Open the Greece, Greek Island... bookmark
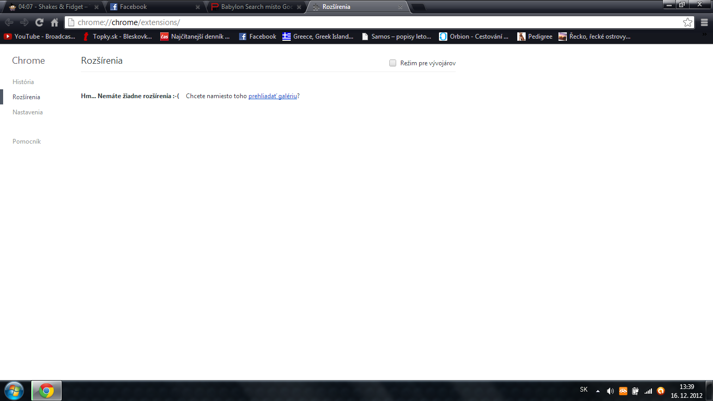The height and width of the screenshot is (401, 713). point(318,37)
